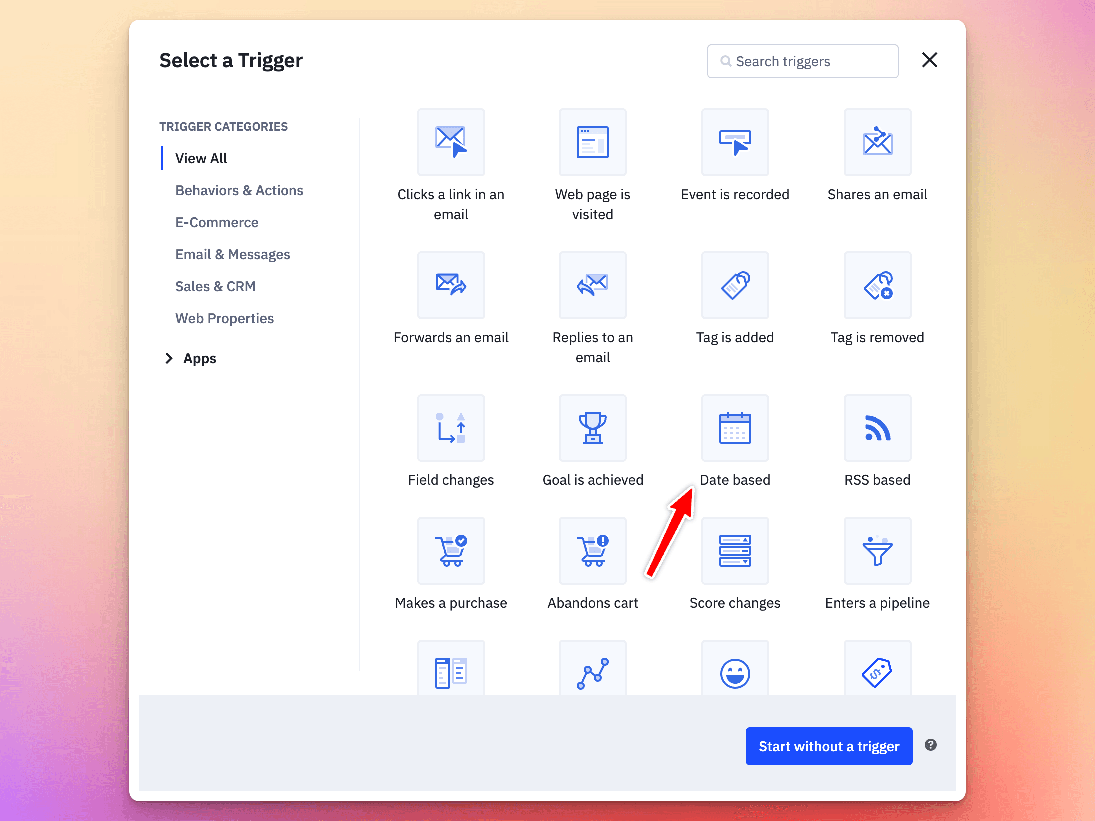Screen dimensions: 1095x821
Task: Choose the 'Web page is visited' trigger icon
Action: pos(593,142)
